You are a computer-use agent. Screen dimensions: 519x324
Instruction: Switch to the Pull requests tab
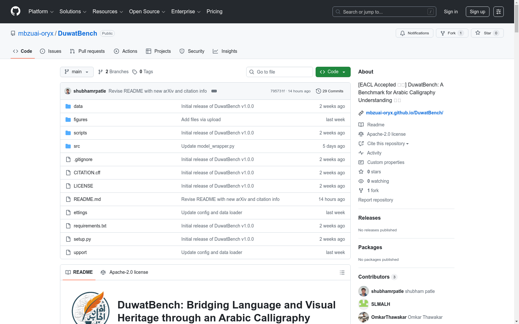87,51
